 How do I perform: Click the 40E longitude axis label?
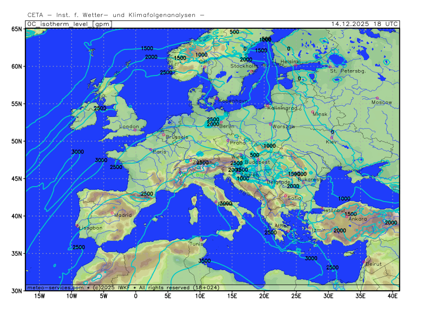tap(393, 296)
